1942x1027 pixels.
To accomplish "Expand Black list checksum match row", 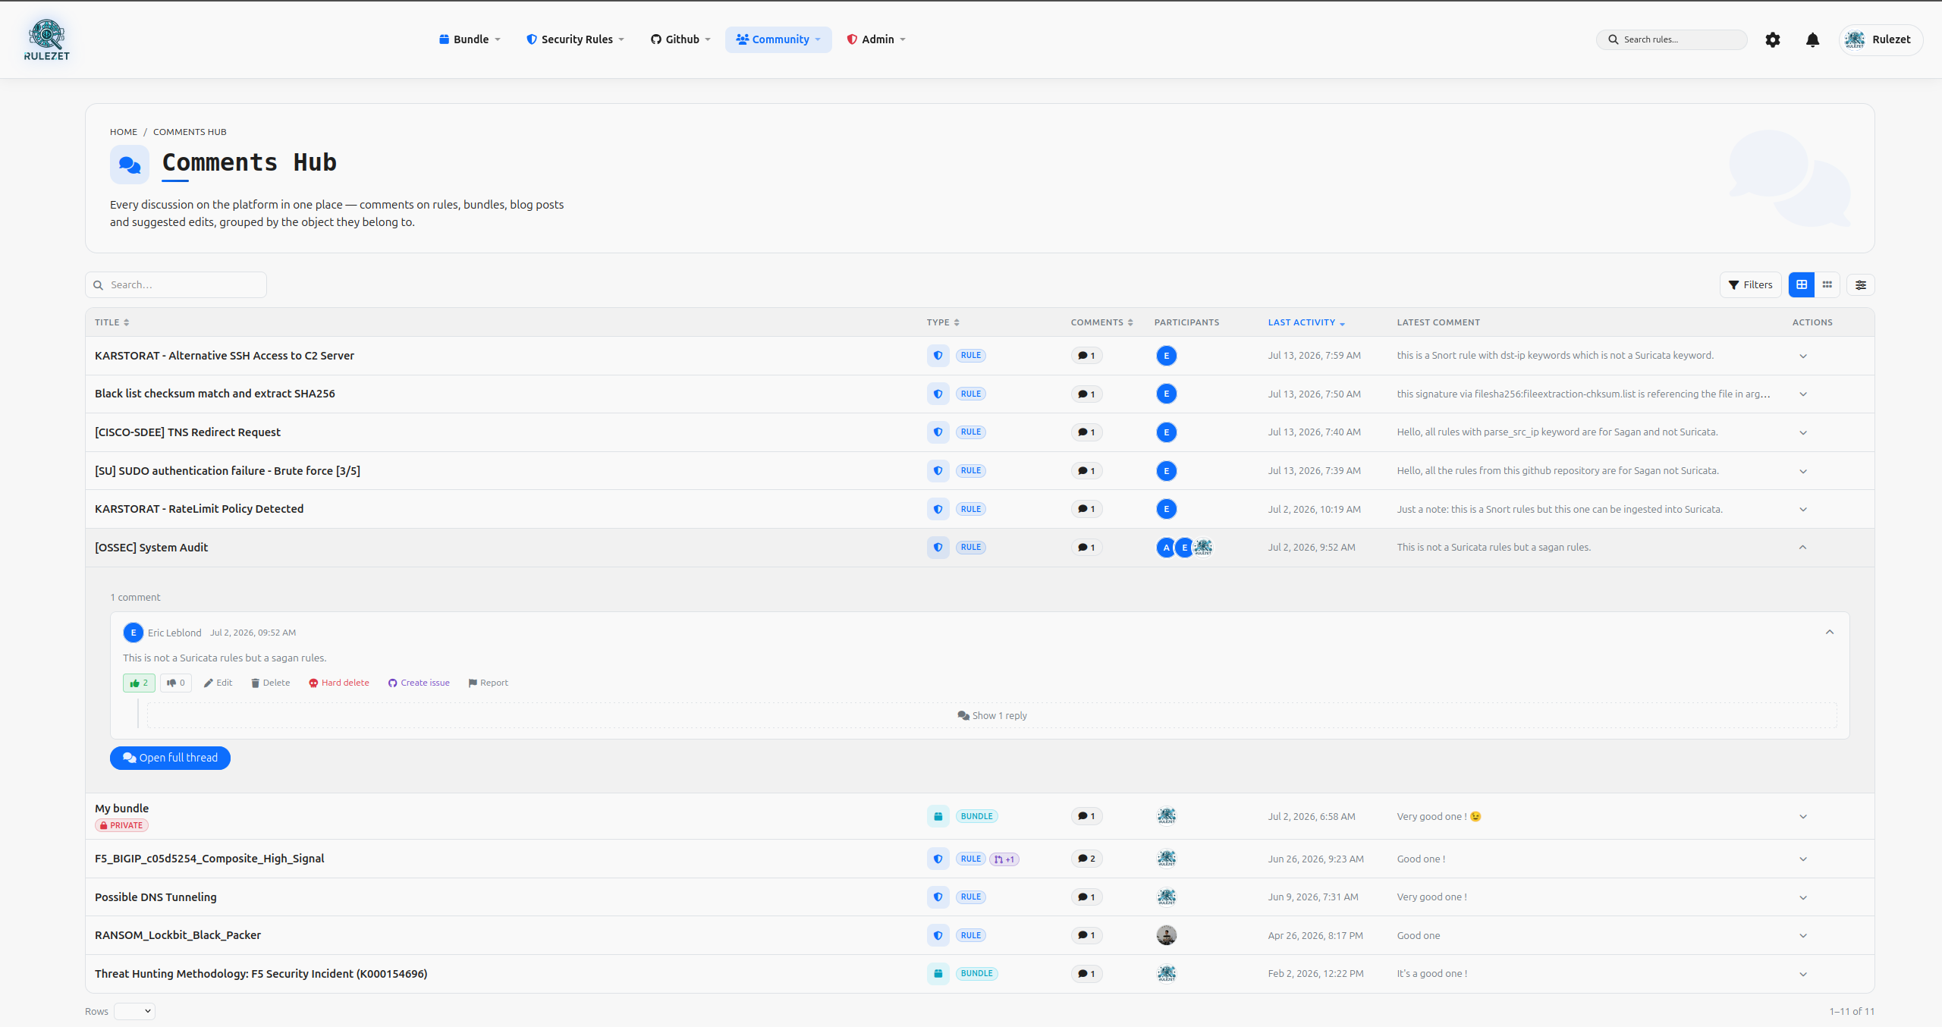I will (x=1803, y=394).
